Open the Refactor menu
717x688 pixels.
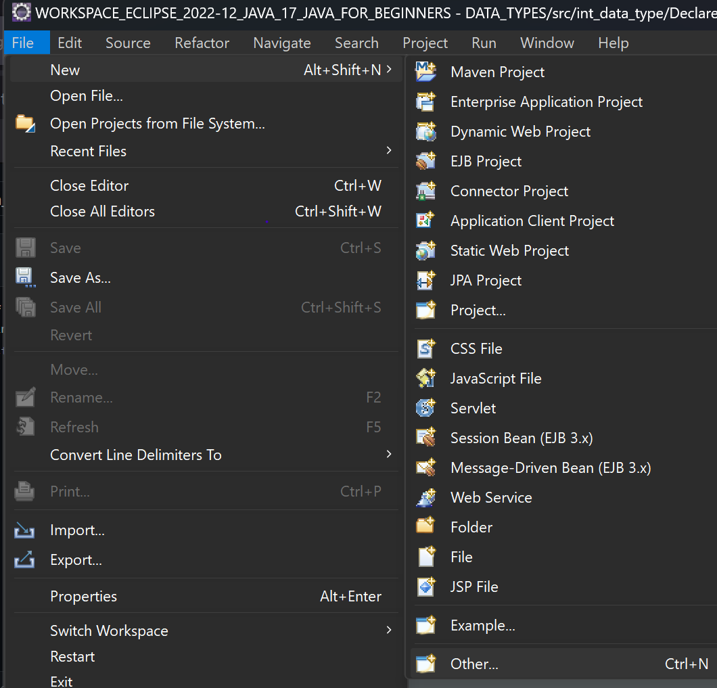coord(202,43)
